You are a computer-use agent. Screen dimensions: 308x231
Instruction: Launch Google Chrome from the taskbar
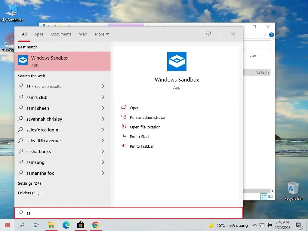(x=95, y=225)
